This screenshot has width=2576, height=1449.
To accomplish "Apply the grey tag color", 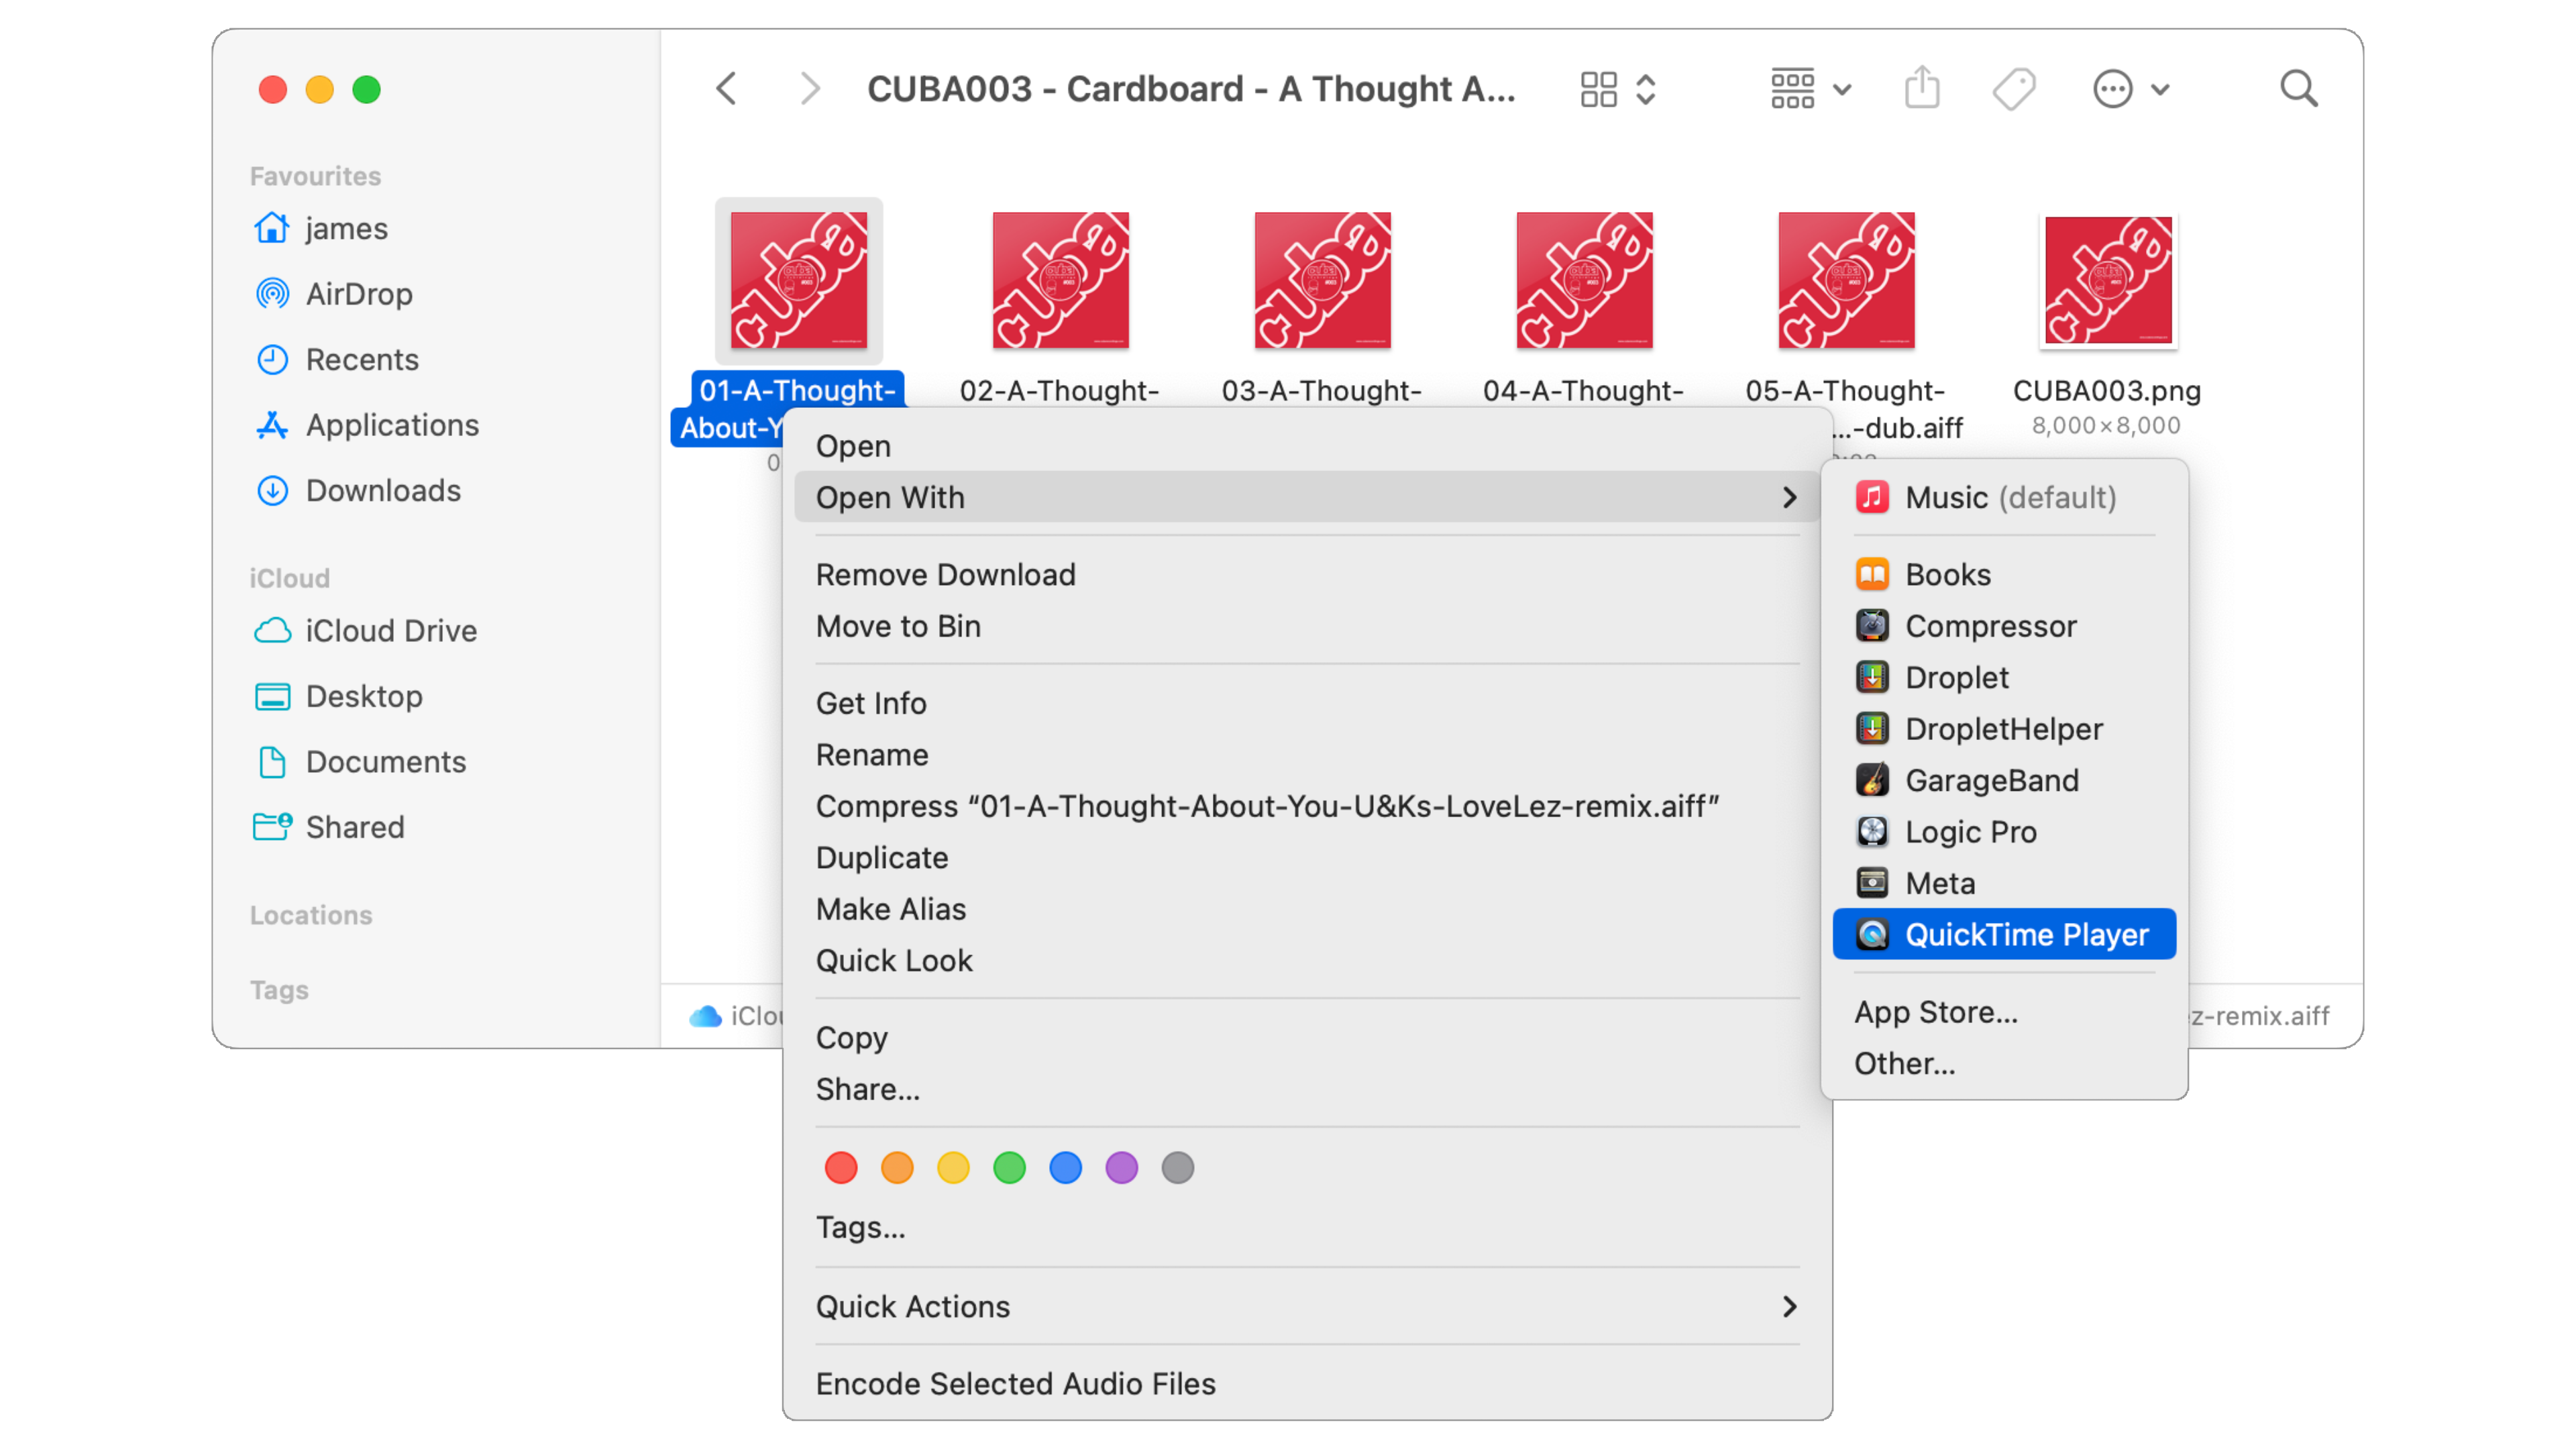I will click(1177, 1167).
